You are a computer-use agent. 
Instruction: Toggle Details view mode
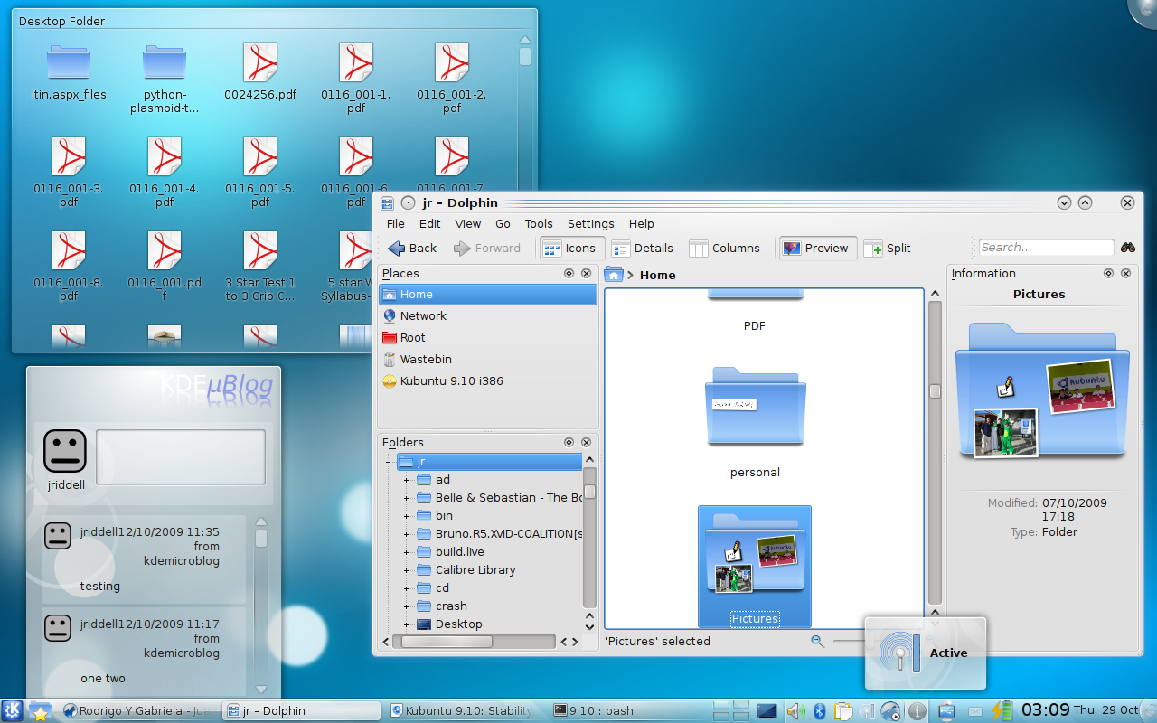click(x=643, y=248)
